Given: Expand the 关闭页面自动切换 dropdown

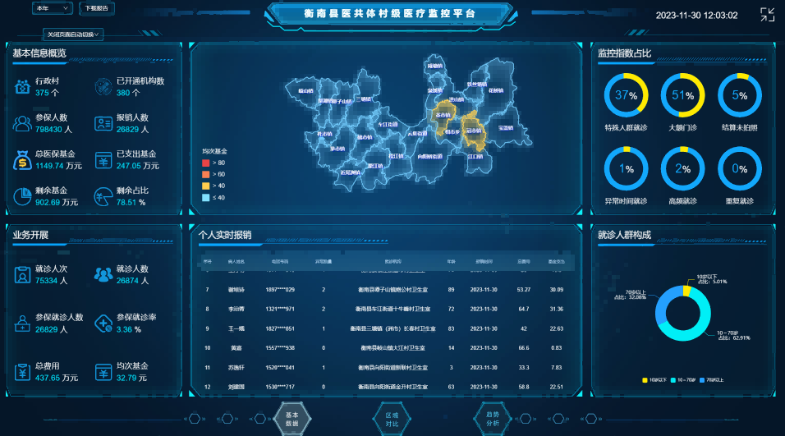Looking at the screenshot, I should click(73, 34).
